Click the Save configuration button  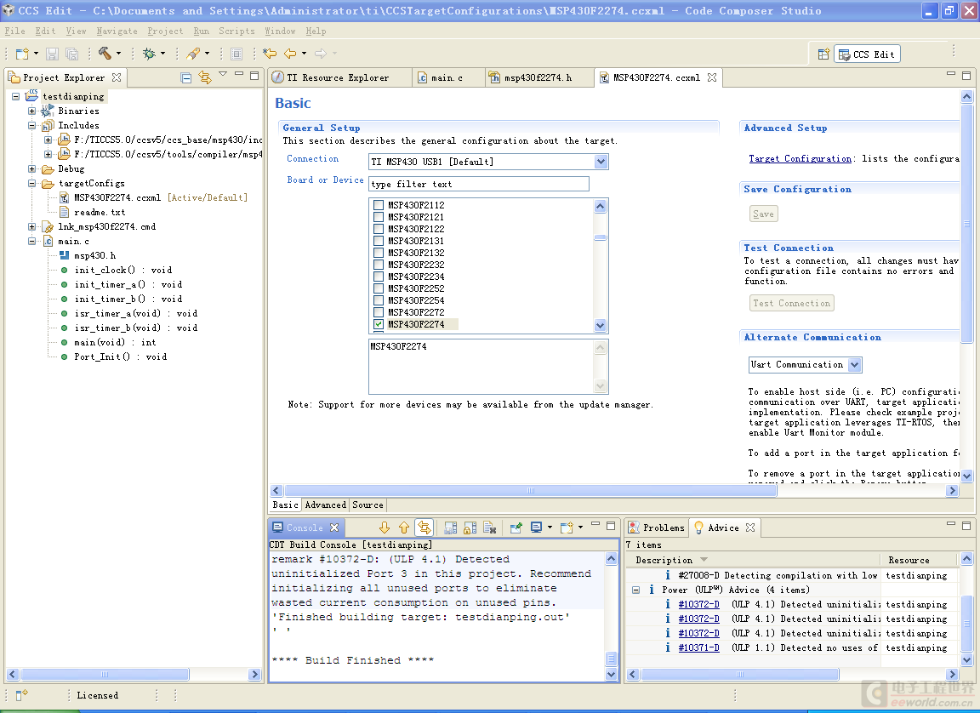(763, 214)
